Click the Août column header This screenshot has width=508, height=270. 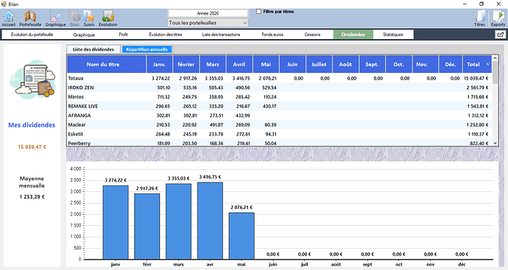click(x=345, y=64)
